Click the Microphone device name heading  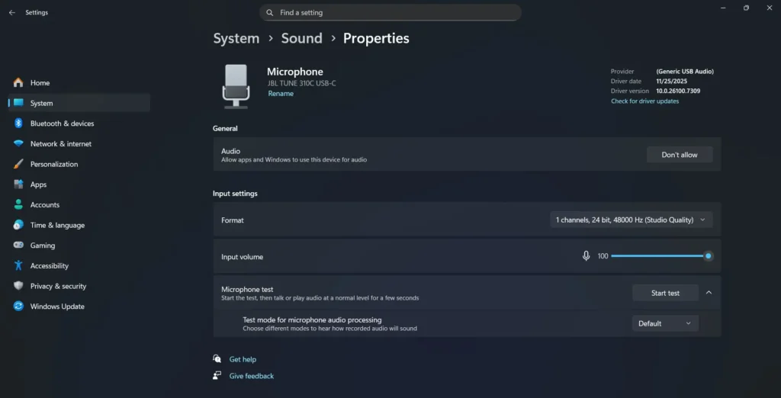[x=295, y=72]
